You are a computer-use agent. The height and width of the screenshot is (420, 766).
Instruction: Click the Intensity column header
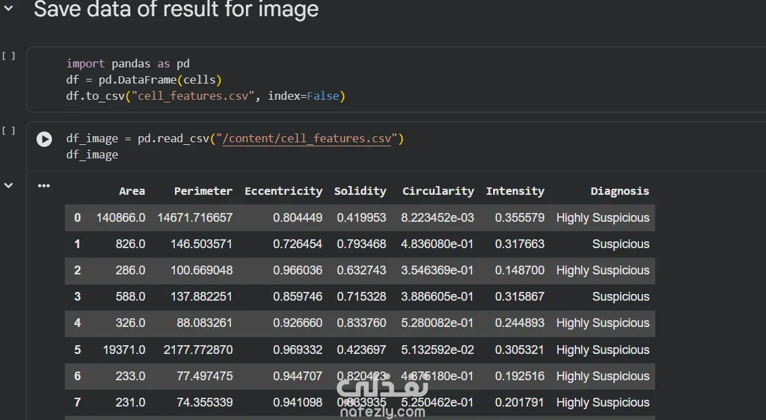point(515,191)
